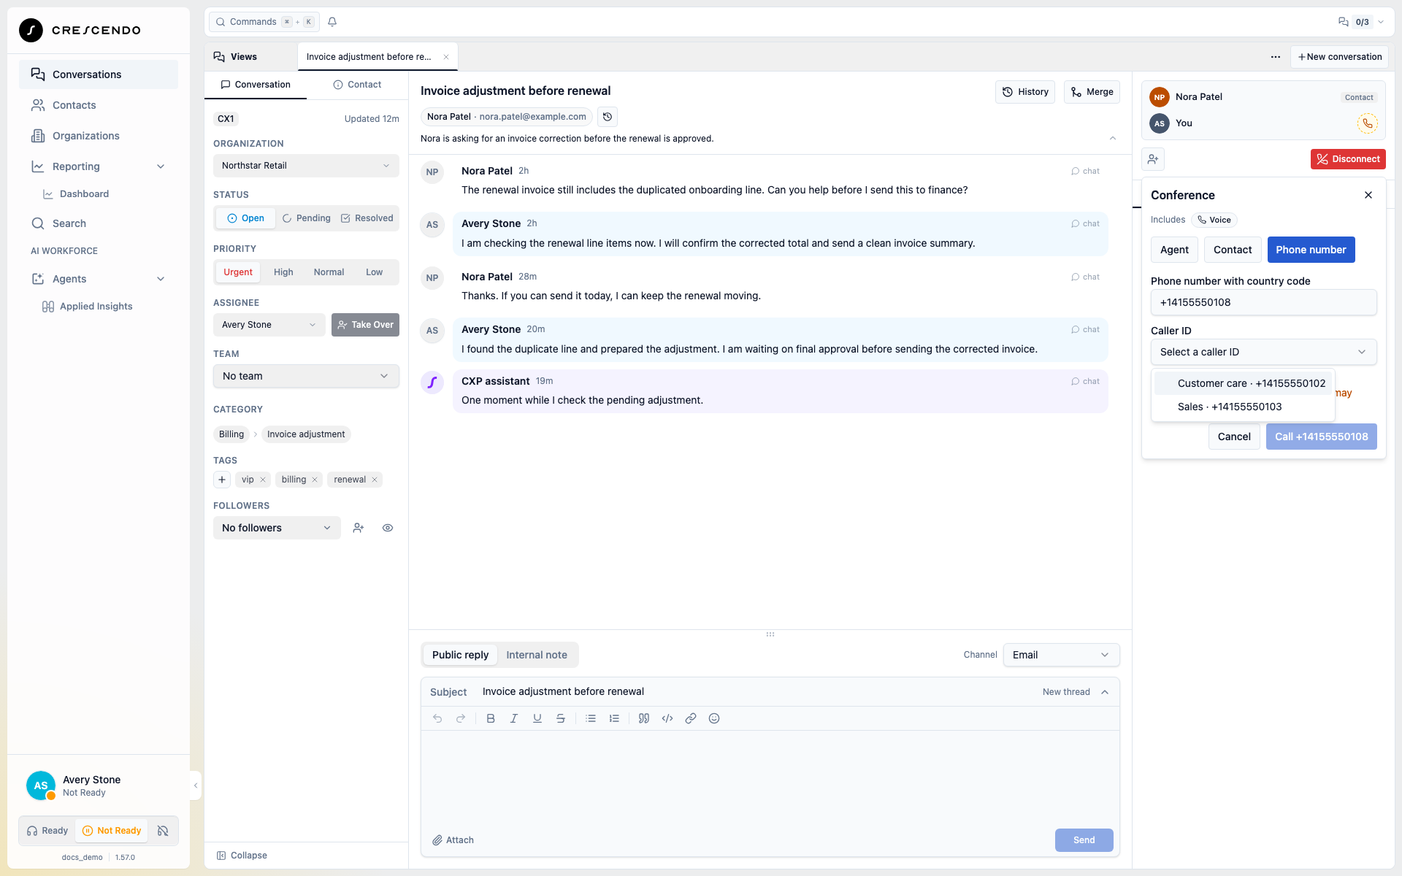Viewport: 1402px width, 876px height.
Task: Apply italic formatting in the editor
Action: coord(514,718)
